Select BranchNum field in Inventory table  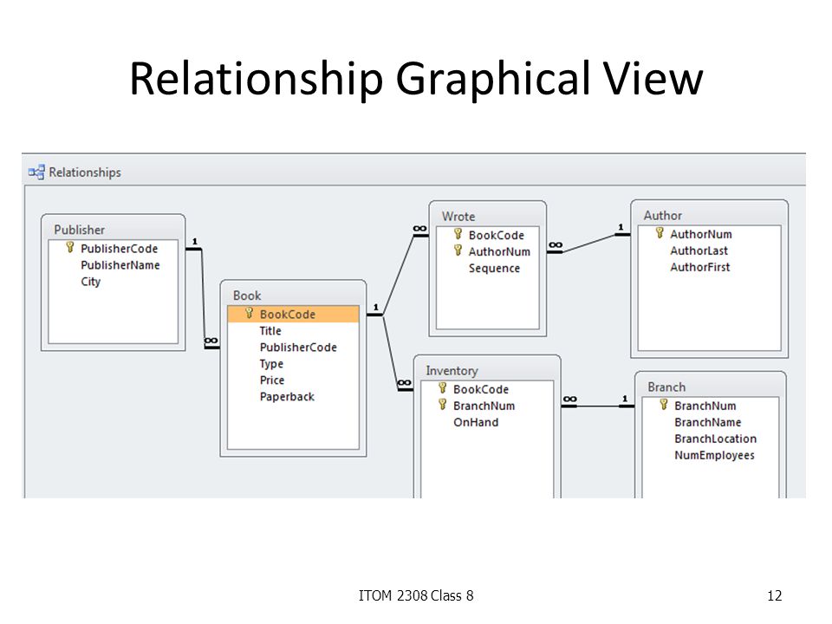486,406
